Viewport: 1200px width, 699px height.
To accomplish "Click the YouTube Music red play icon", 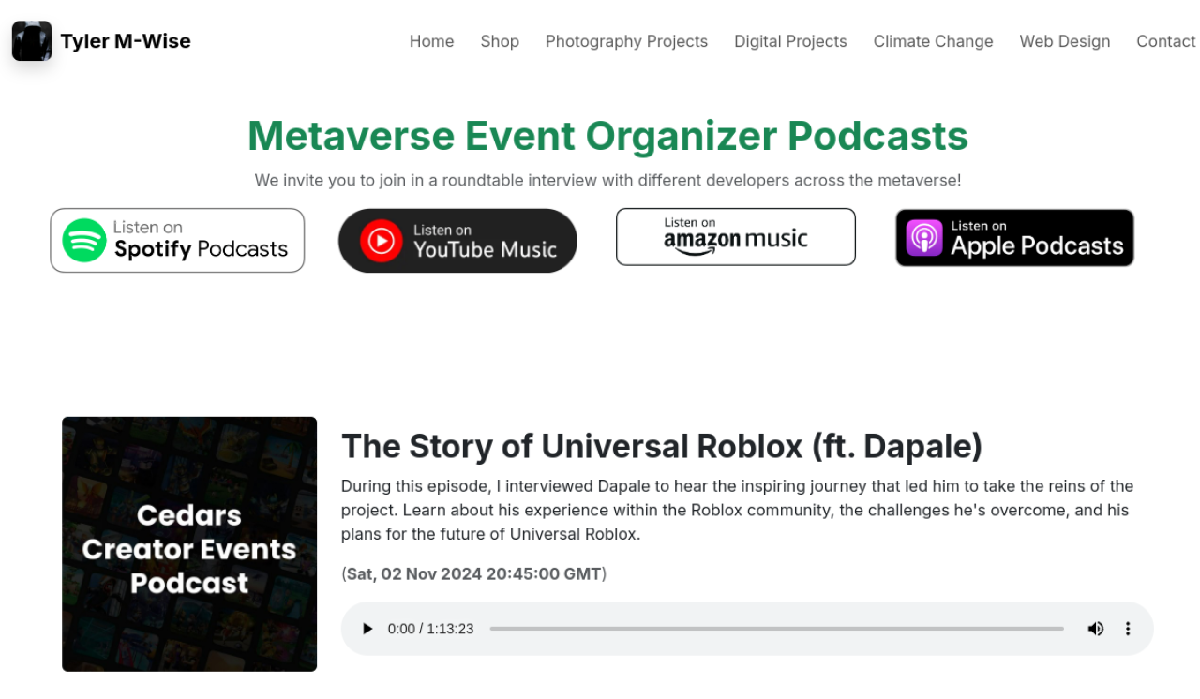I will [x=382, y=241].
